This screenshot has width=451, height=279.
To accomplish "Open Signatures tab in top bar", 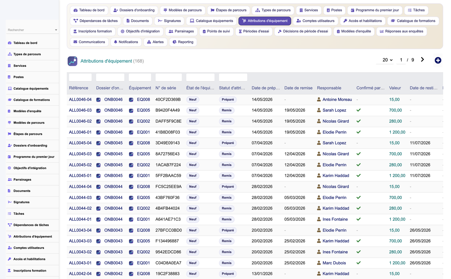I will [x=169, y=21].
